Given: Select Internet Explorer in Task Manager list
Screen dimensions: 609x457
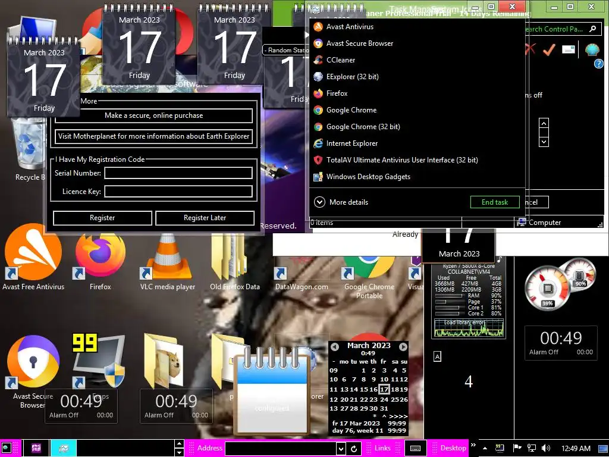Looking at the screenshot, I should (x=417, y=144).
